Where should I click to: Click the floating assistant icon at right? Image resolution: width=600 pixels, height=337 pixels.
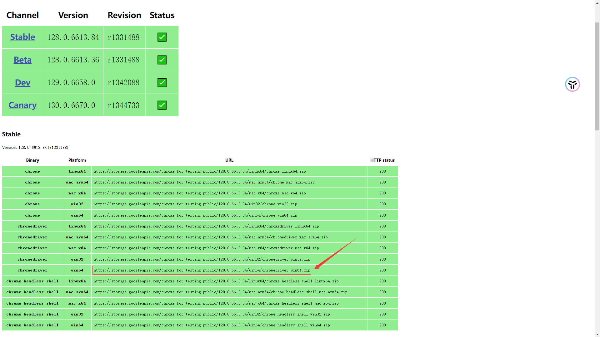click(572, 84)
